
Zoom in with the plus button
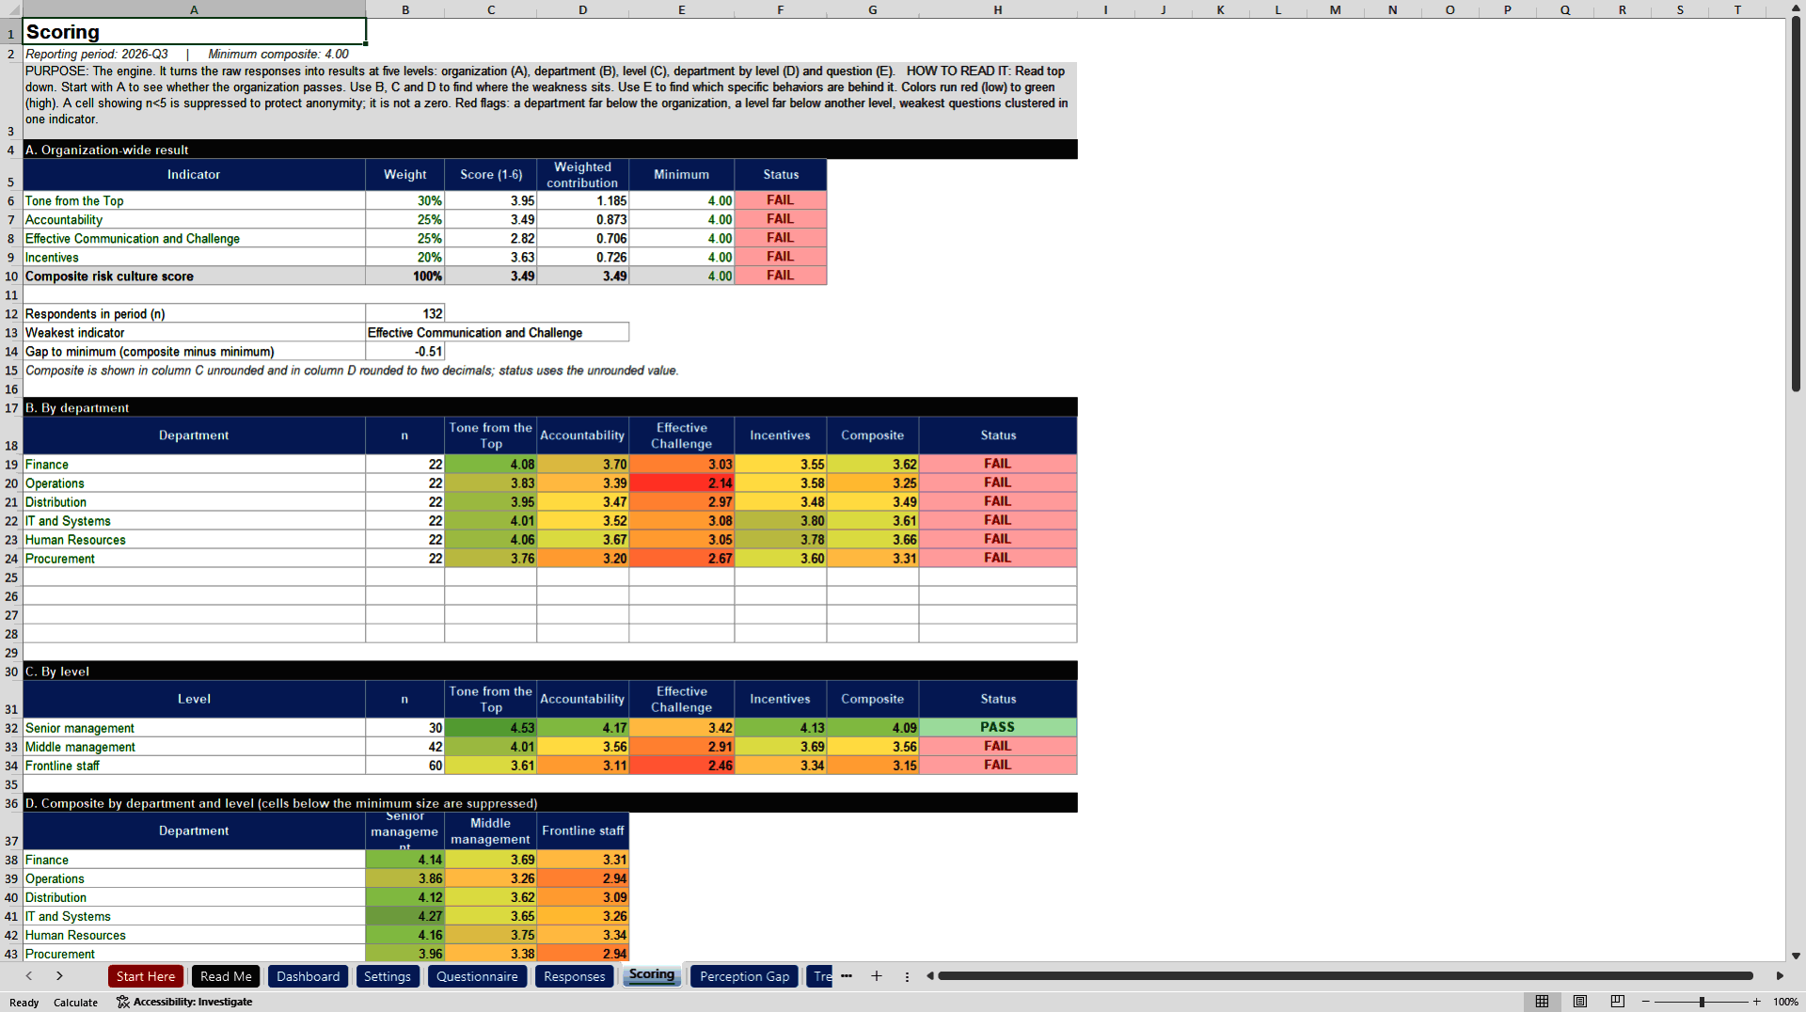point(1756,1002)
